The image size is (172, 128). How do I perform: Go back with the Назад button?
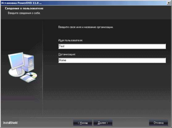82,123
